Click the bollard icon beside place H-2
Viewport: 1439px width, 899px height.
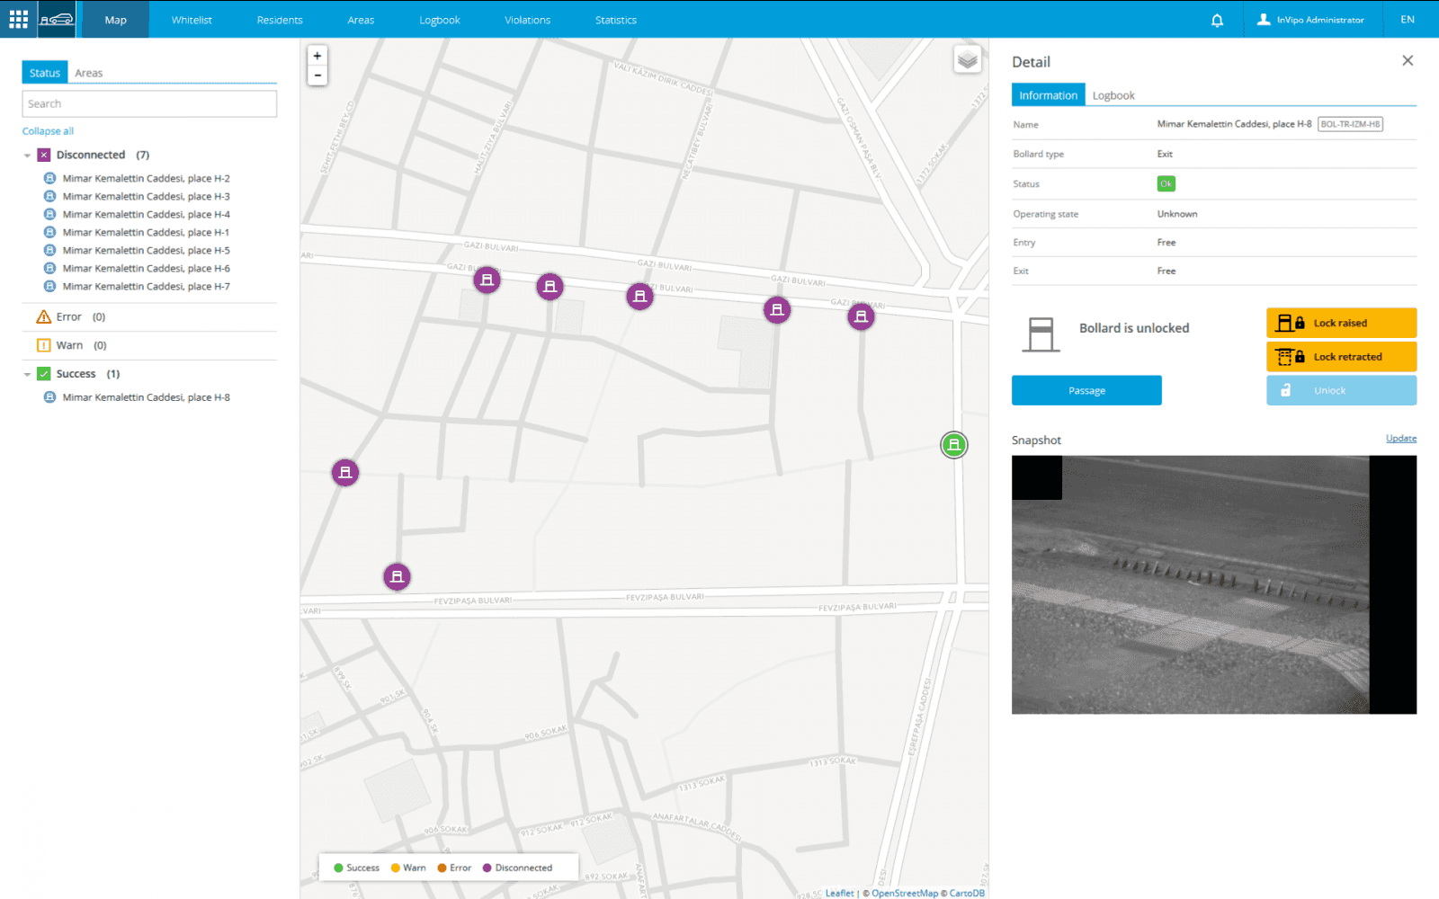(x=49, y=178)
